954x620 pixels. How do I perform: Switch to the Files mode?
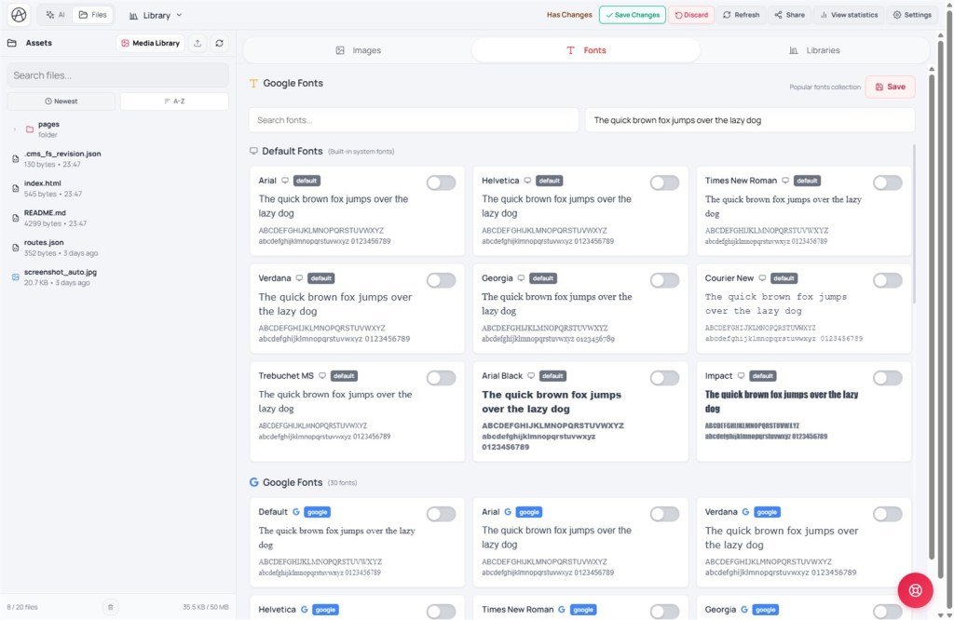92,15
